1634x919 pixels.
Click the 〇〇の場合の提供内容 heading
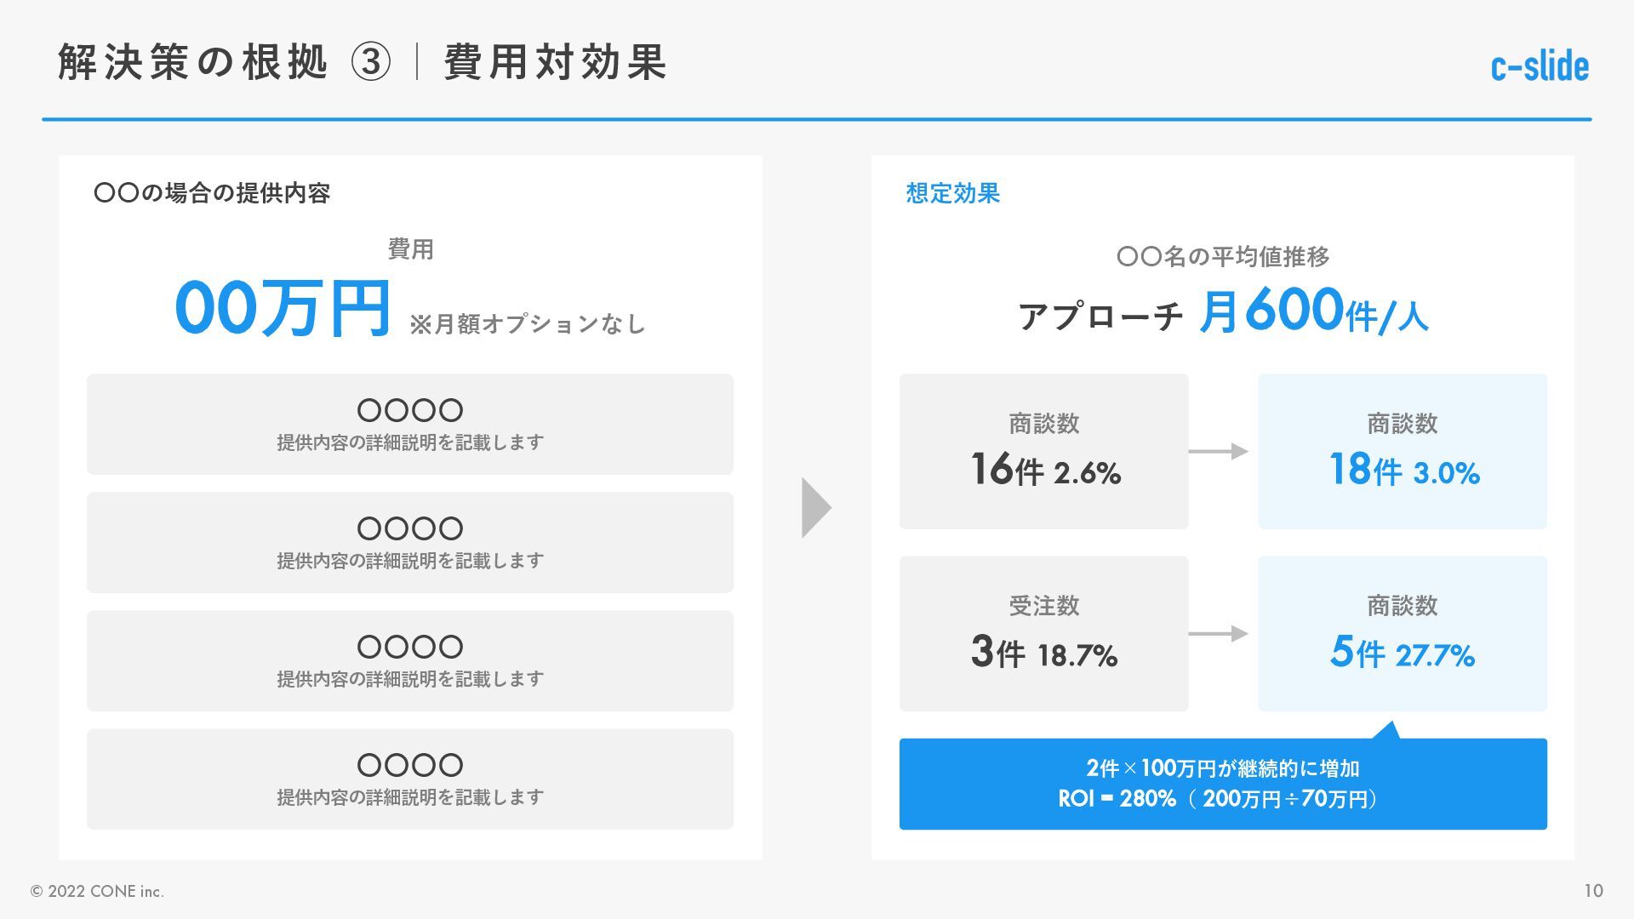coord(212,193)
